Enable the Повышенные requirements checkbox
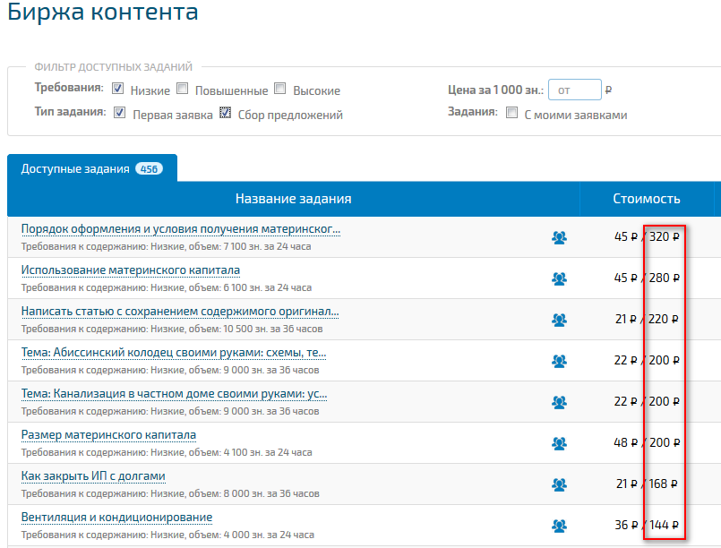Screen dimensions: 721x548 183,88
